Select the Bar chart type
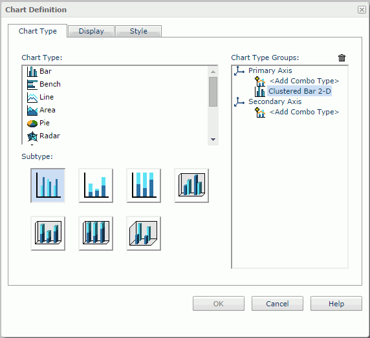 pyautogui.click(x=39, y=71)
